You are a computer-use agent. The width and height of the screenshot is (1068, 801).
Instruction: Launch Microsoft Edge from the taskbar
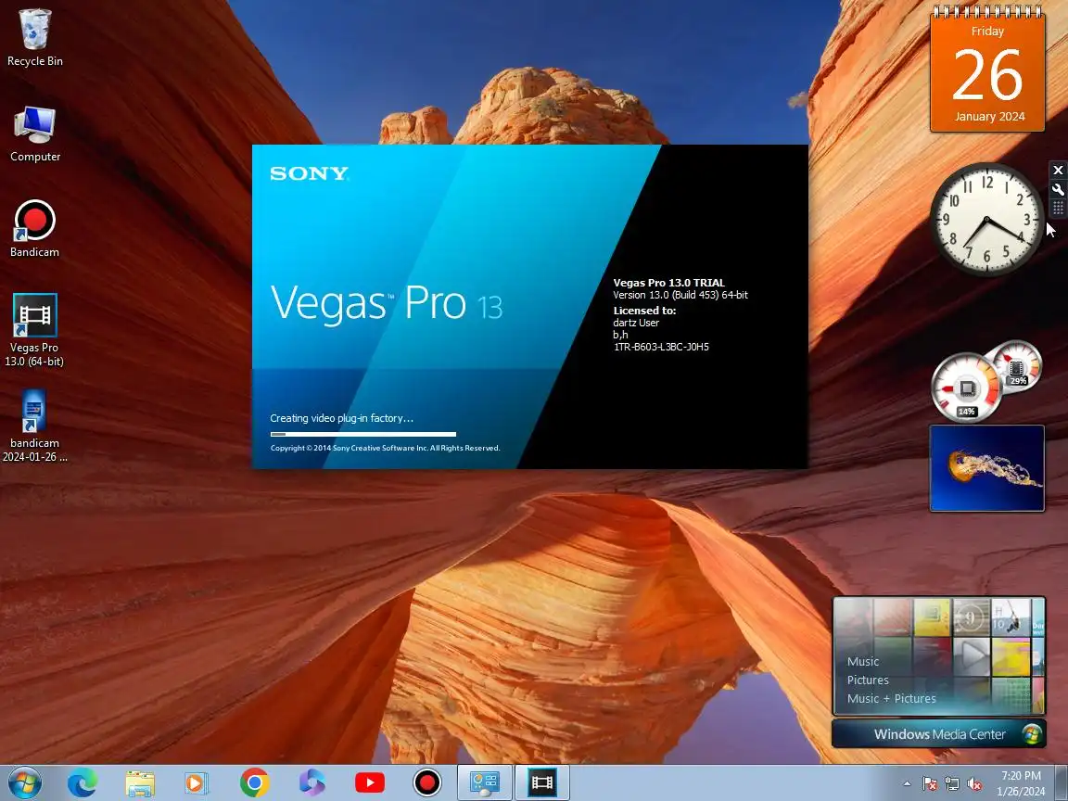click(x=83, y=783)
